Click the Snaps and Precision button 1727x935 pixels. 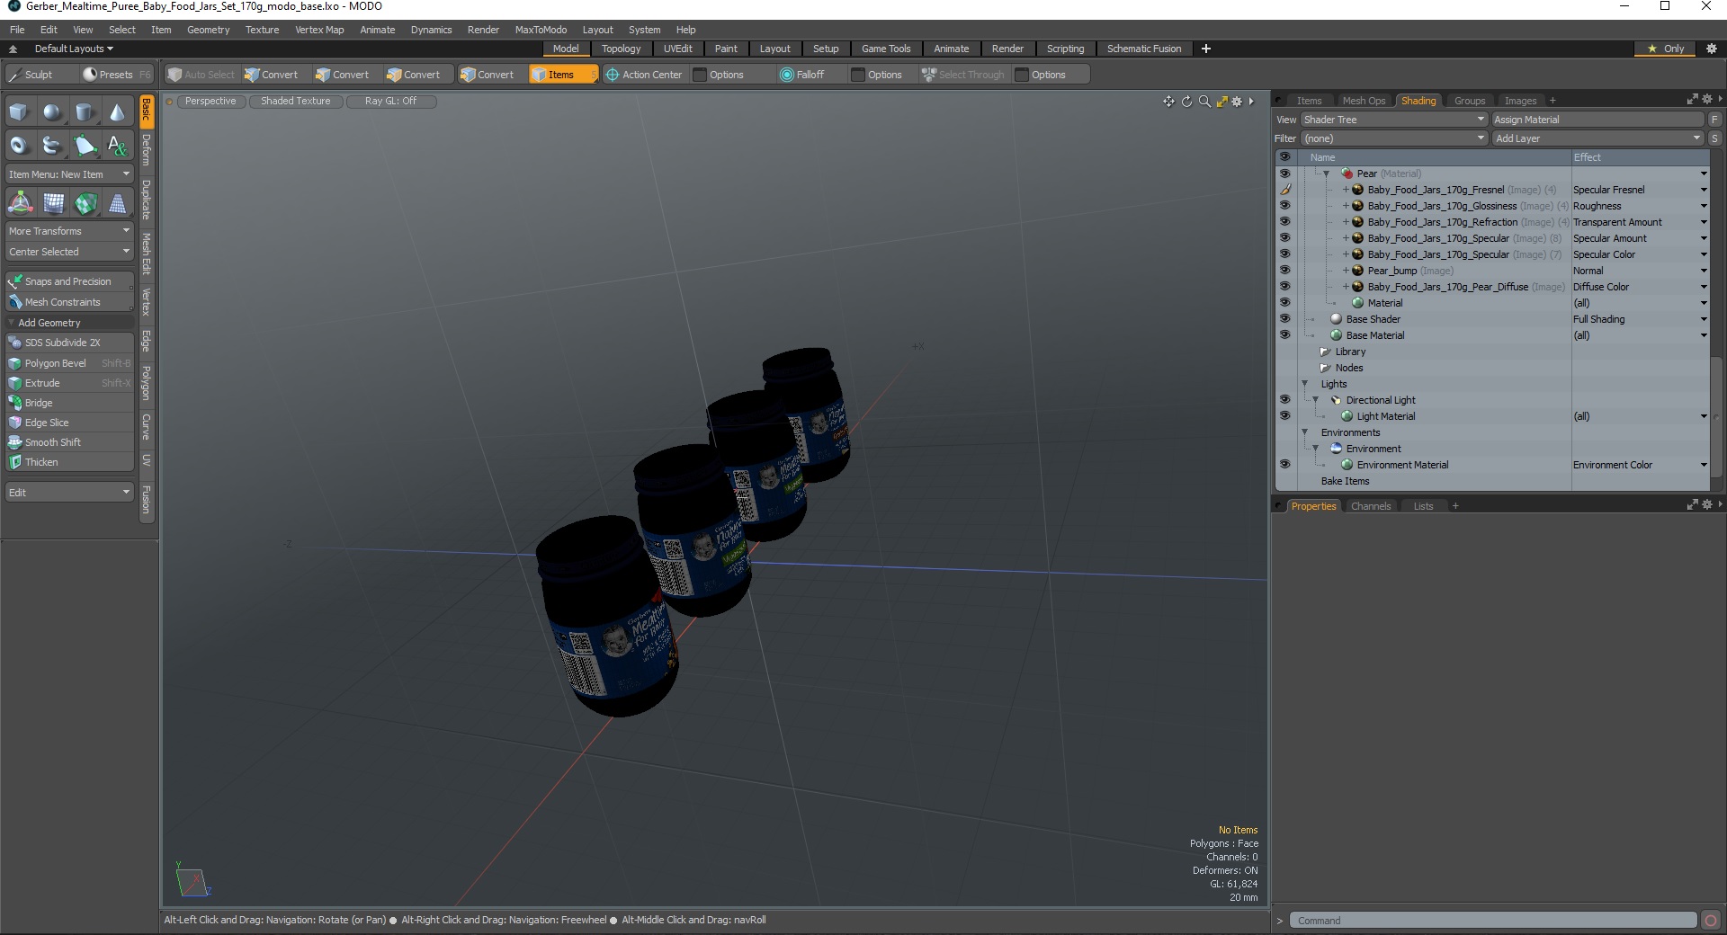(69, 281)
